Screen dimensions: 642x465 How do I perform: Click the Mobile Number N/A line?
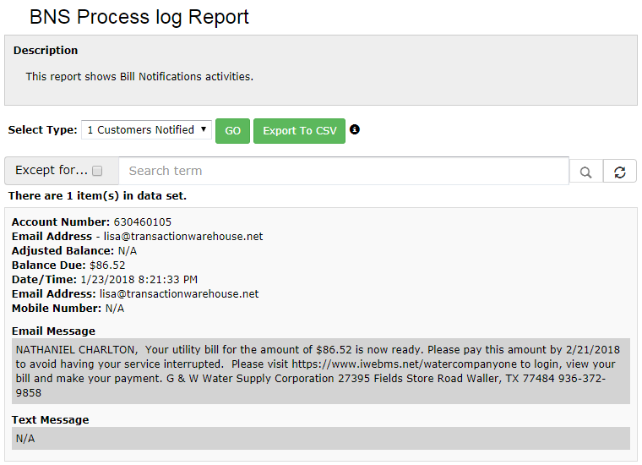tap(68, 309)
